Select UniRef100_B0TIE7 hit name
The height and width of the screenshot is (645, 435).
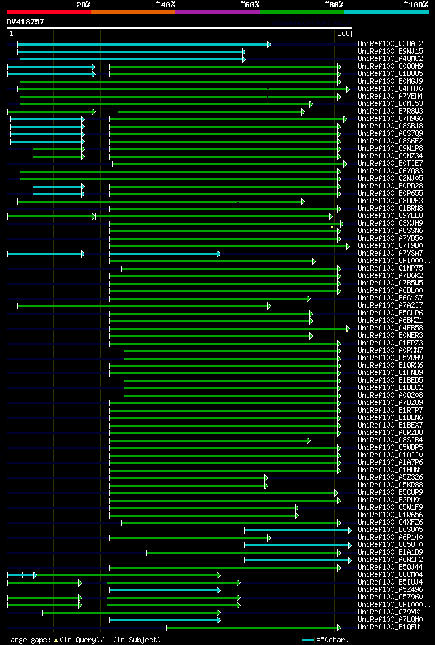coord(391,163)
